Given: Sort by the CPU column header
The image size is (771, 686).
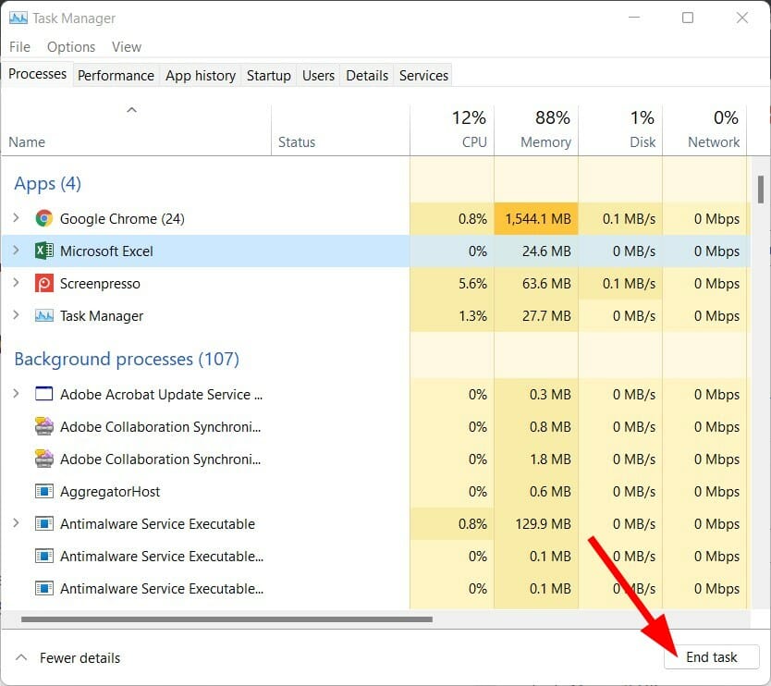Looking at the screenshot, I should tap(452, 130).
